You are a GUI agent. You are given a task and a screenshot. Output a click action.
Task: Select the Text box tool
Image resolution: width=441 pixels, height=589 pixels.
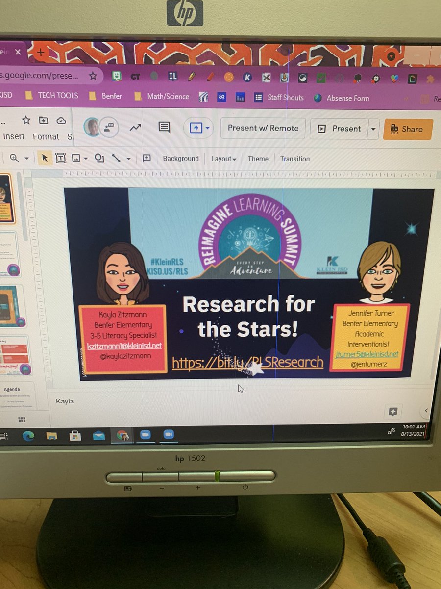coord(61,158)
